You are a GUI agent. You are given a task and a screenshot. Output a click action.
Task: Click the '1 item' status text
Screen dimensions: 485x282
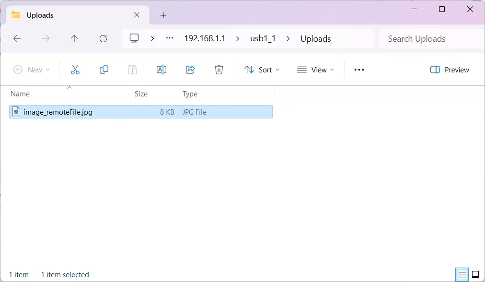click(x=19, y=275)
